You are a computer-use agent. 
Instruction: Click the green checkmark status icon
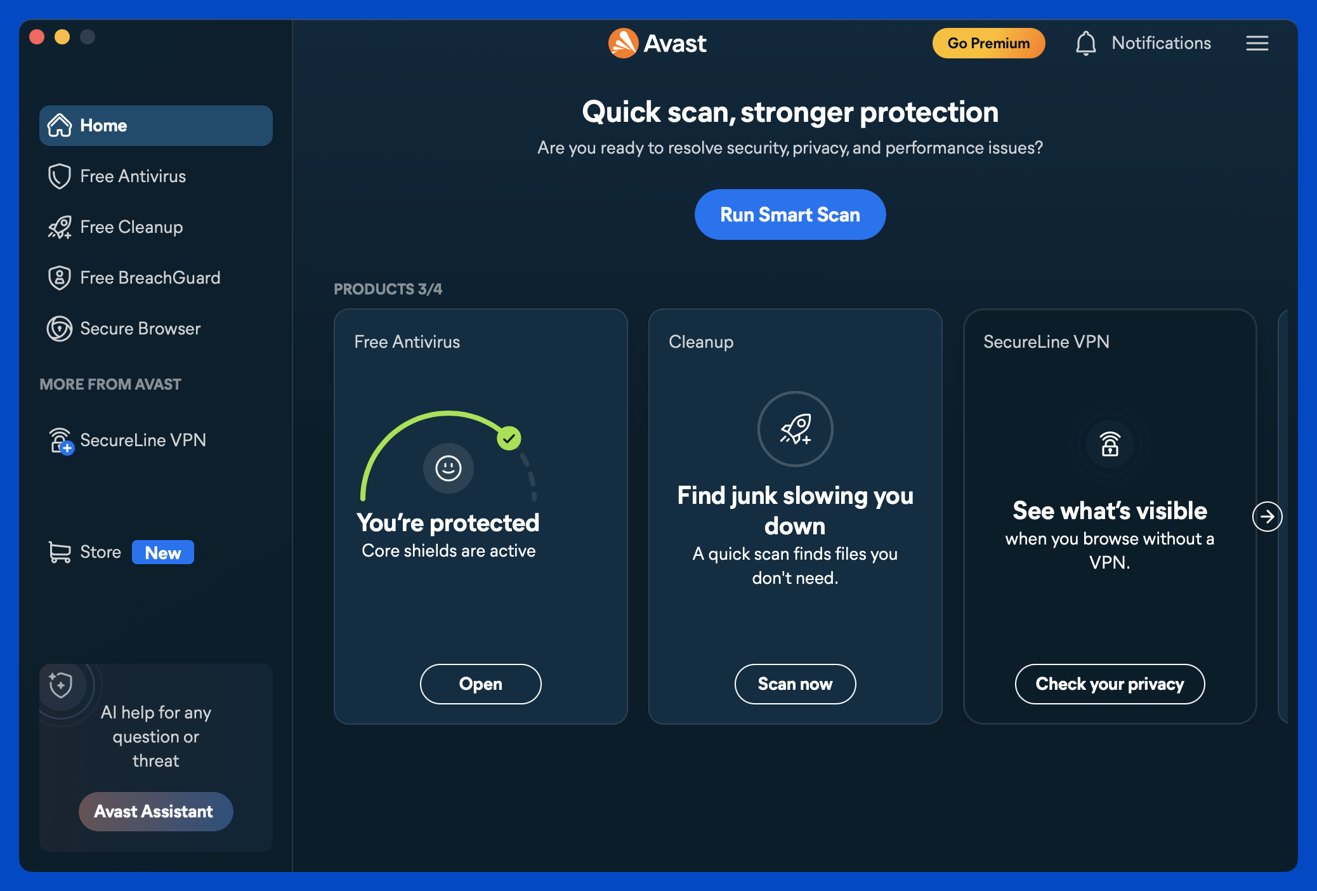509,438
